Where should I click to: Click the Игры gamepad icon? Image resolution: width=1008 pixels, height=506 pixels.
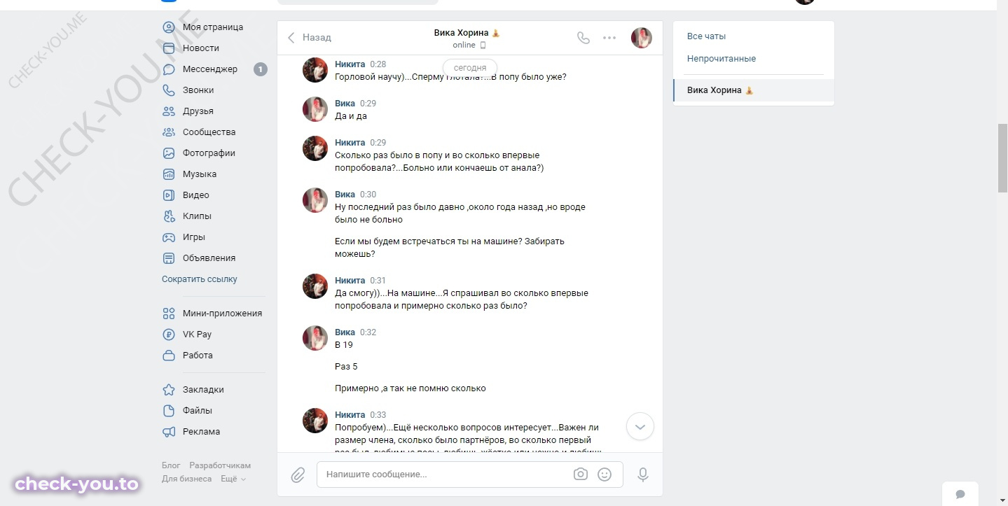(x=169, y=237)
